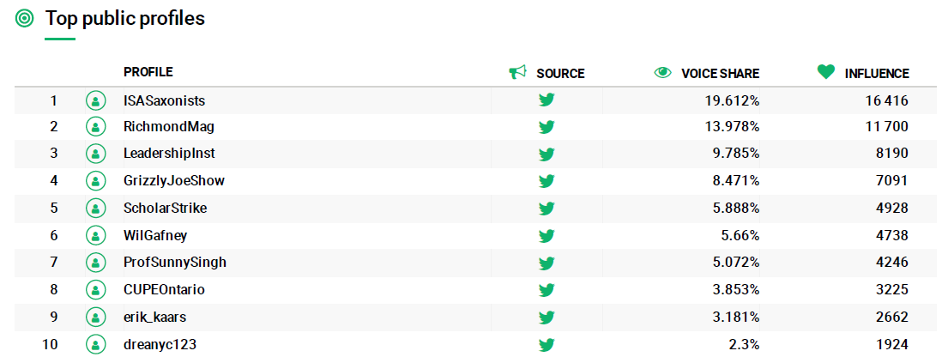Click the target icon beside Top public profiles
The image size is (948, 357).
pos(25,19)
